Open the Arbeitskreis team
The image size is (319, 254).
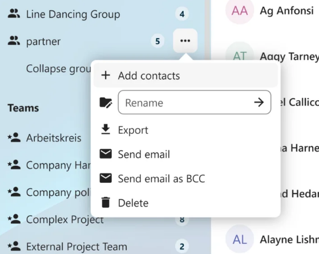pyautogui.click(x=54, y=138)
